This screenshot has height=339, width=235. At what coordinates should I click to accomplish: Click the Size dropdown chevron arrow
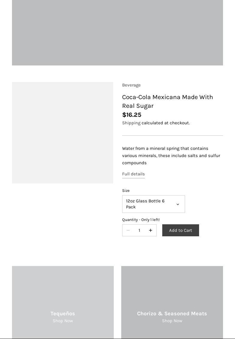tap(178, 204)
